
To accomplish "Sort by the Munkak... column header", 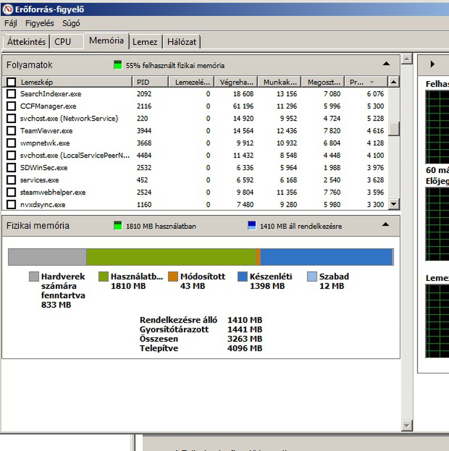I will (x=279, y=82).
